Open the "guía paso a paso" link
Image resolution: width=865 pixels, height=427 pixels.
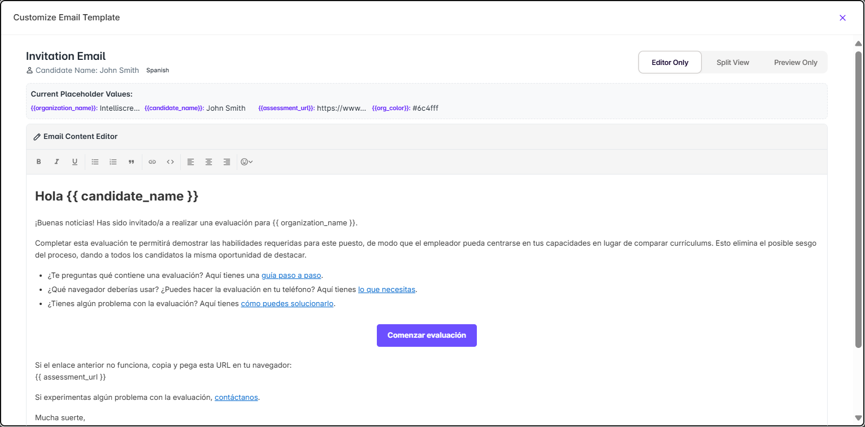(x=291, y=276)
